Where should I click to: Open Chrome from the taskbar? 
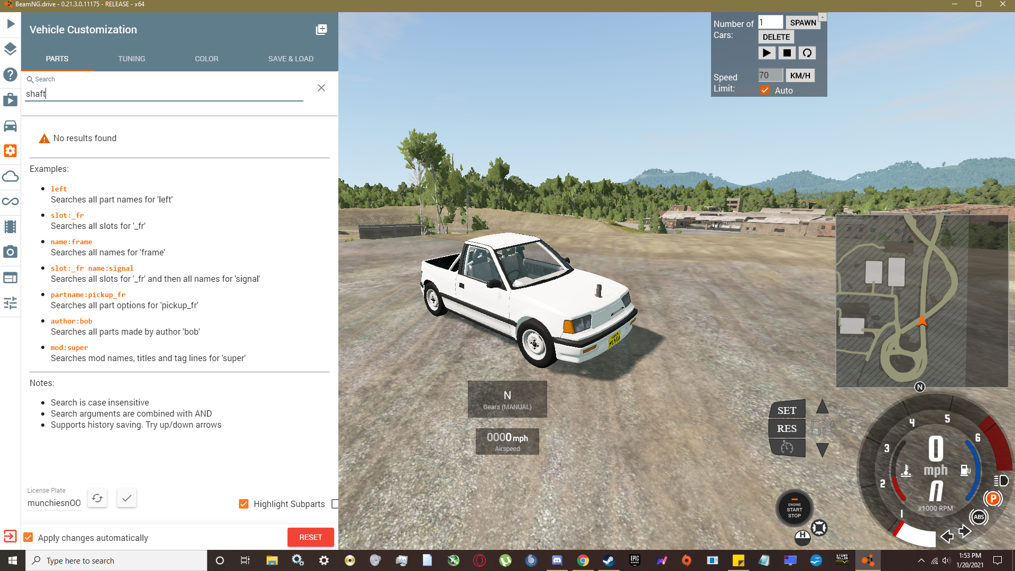pyautogui.click(x=583, y=560)
